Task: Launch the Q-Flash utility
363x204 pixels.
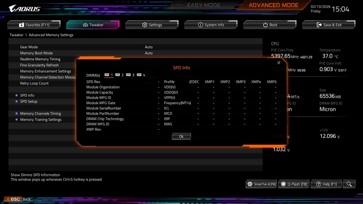Action: coord(294,184)
